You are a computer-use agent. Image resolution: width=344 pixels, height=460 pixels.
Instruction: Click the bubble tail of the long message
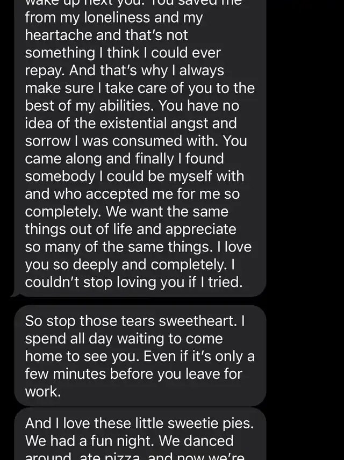coord(15,293)
